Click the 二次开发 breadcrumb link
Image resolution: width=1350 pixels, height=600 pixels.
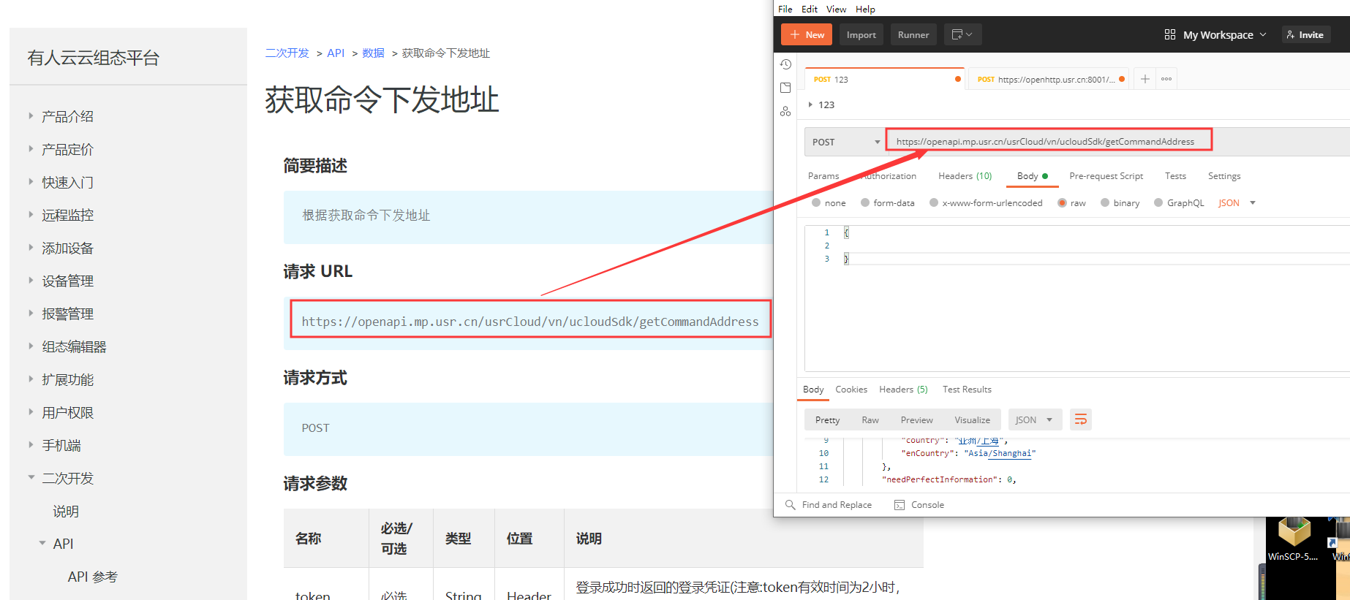pos(287,53)
